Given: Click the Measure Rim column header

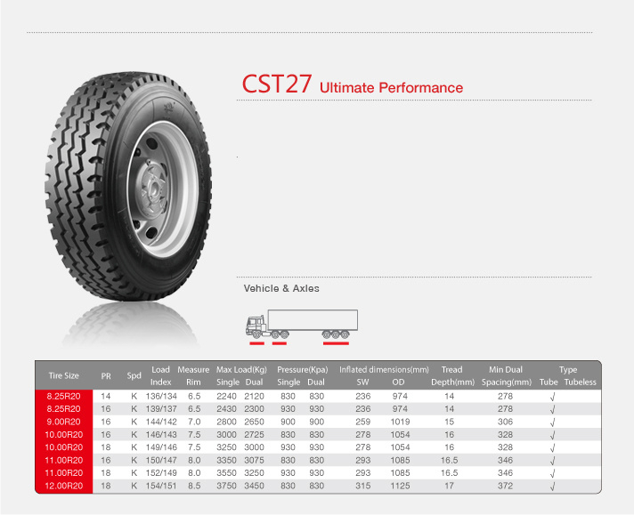Looking at the screenshot, I should [193, 375].
